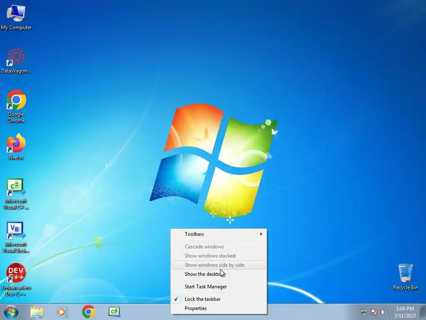Open the Windows Start orb
The height and width of the screenshot is (320, 426).
click(x=11, y=312)
